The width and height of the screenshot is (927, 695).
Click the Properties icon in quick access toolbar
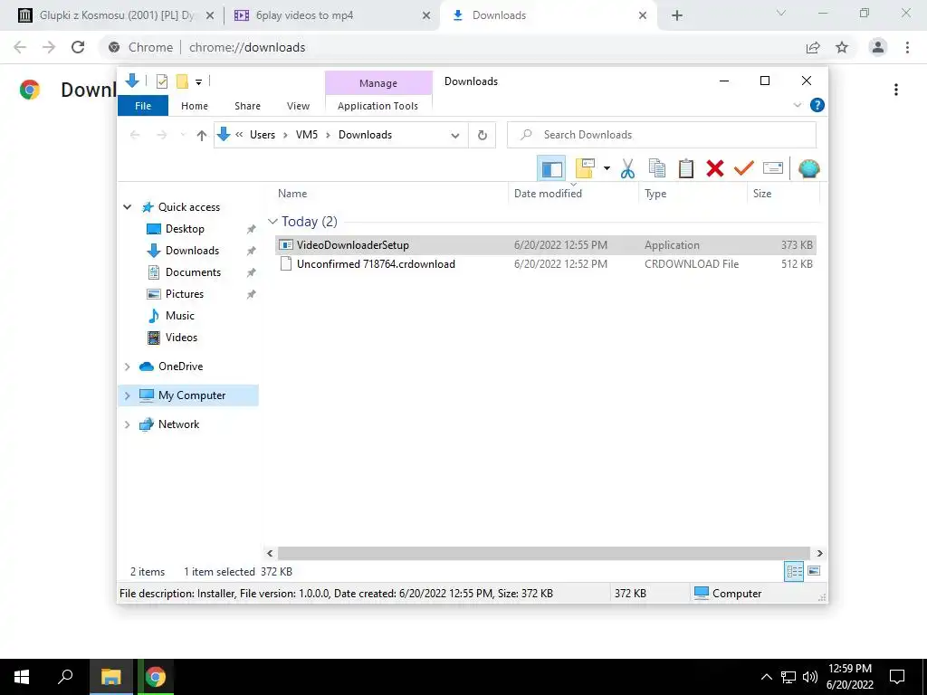point(162,81)
